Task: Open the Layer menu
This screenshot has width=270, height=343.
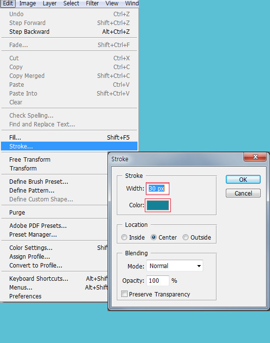Action: [50, 3]
